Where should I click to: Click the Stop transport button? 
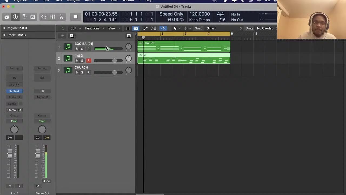point(75,17)
